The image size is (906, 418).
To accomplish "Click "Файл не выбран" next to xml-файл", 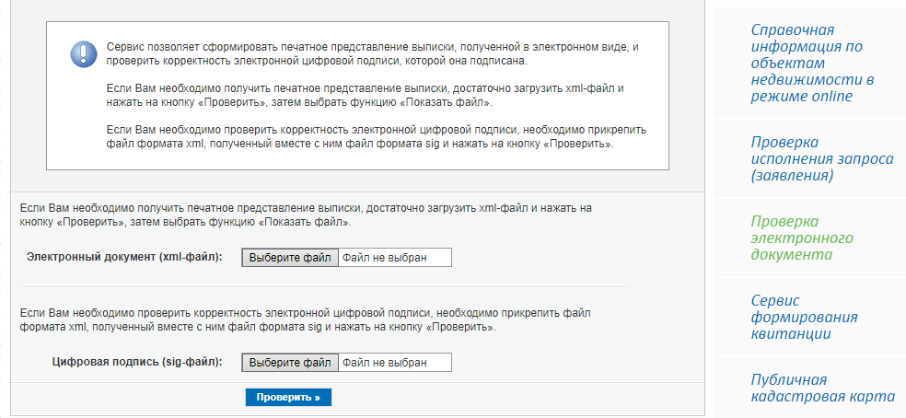I will 385,258.
